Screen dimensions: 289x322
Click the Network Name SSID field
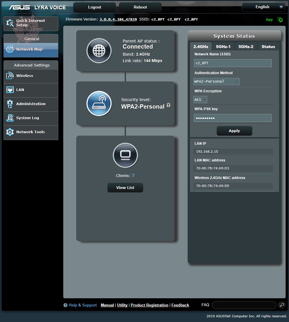click(232, 63)
